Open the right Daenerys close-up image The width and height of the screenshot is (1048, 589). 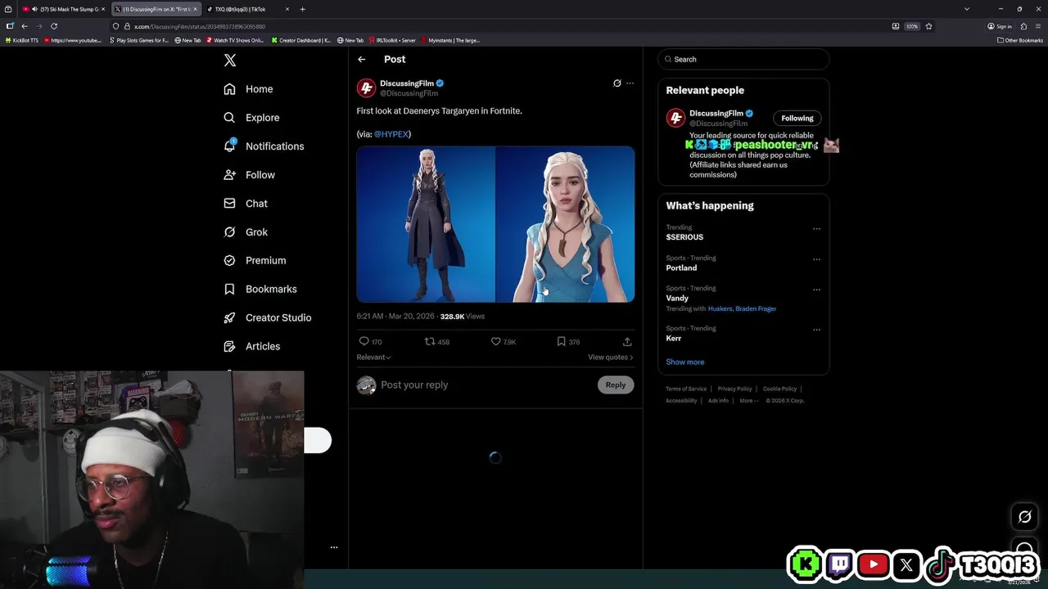(565, 225)
